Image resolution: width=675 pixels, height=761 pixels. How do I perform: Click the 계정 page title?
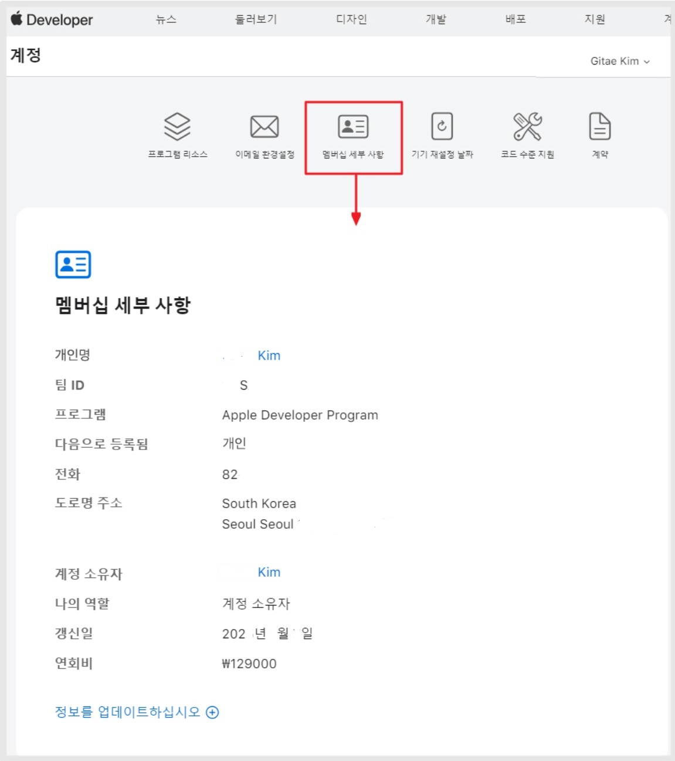point(26,55)
